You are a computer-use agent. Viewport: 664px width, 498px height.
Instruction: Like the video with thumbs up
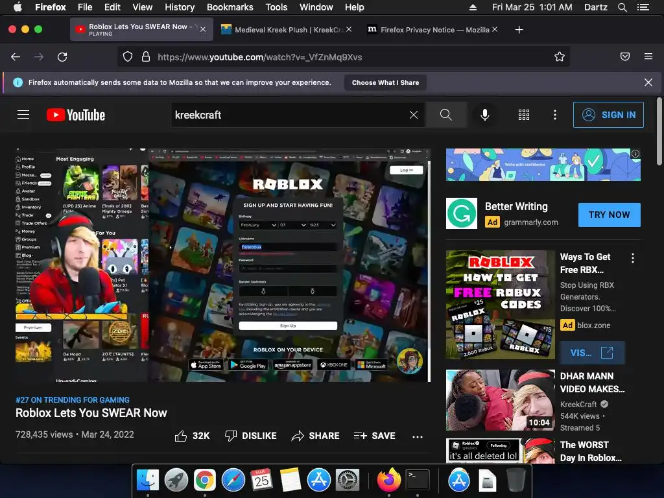click(x=192, y=436)
